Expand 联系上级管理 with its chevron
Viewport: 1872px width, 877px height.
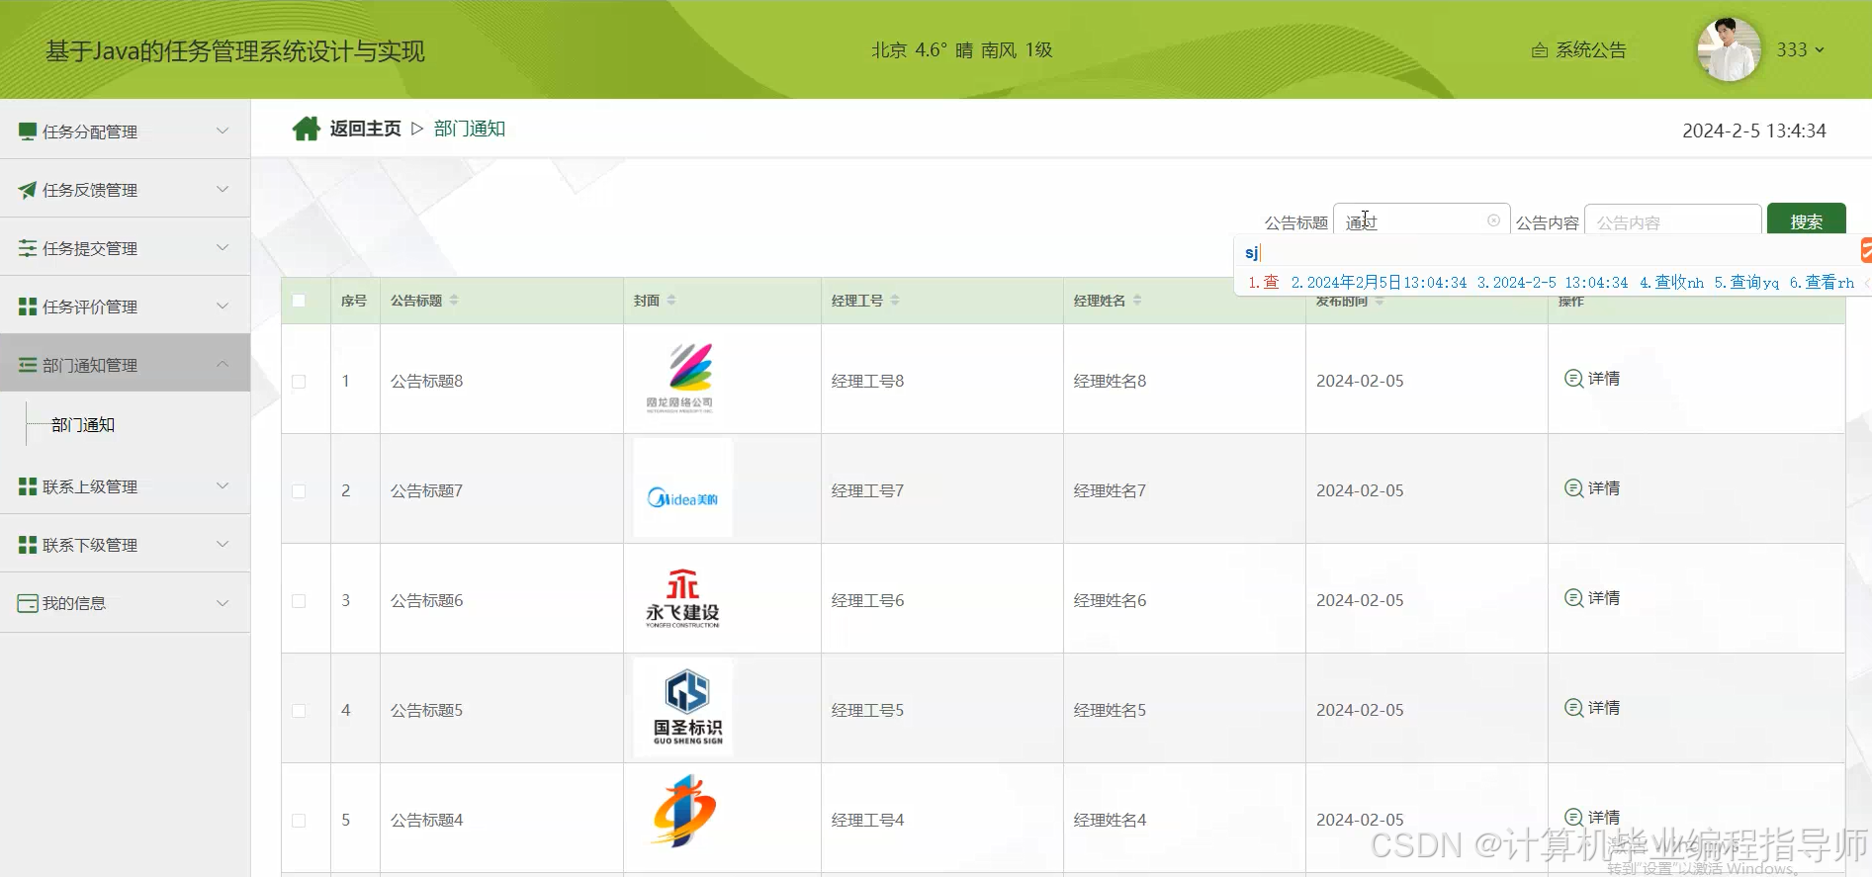(223, 485)
